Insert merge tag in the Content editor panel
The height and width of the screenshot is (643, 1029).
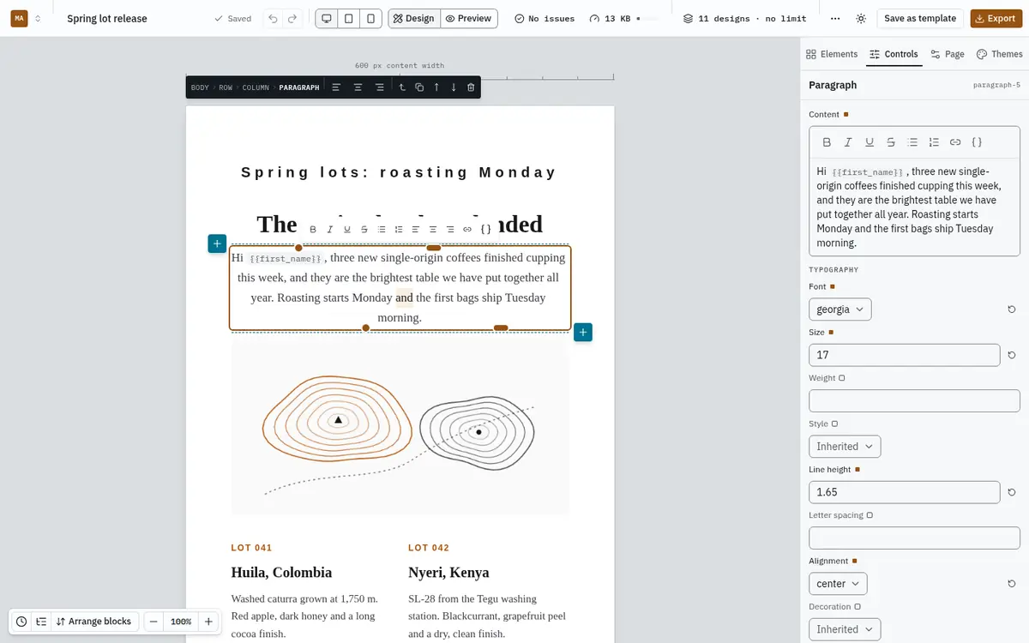pos(977,142)
